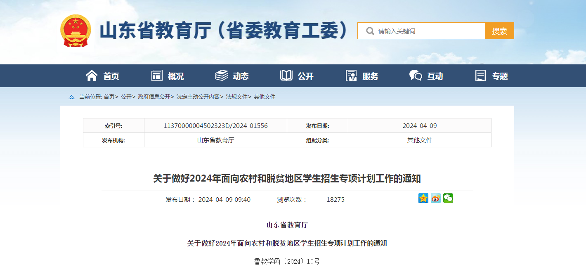Open the 互动 navigation menu item
Screen dimensions: 586x267
tap(435, 76)
